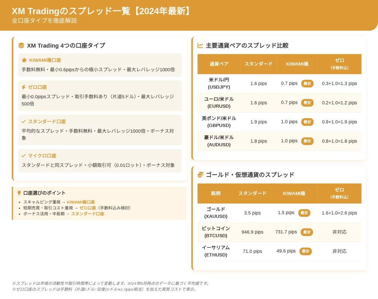Click the スタンダード口座 card title in the account types list

47,121
